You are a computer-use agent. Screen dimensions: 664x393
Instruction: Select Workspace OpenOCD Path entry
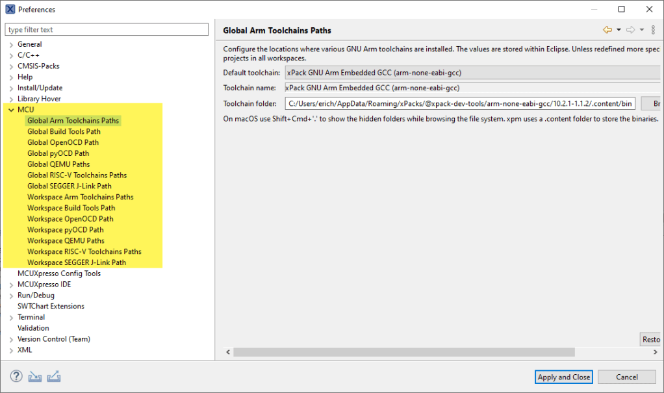pos(70,219)
